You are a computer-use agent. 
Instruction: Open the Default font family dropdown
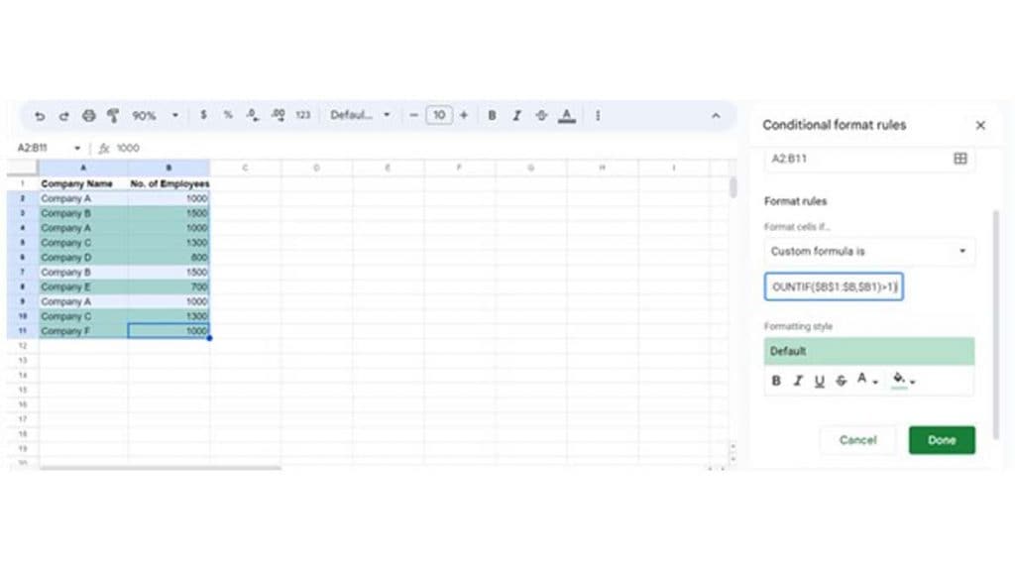pyautogui.click(x=361, y=115)
